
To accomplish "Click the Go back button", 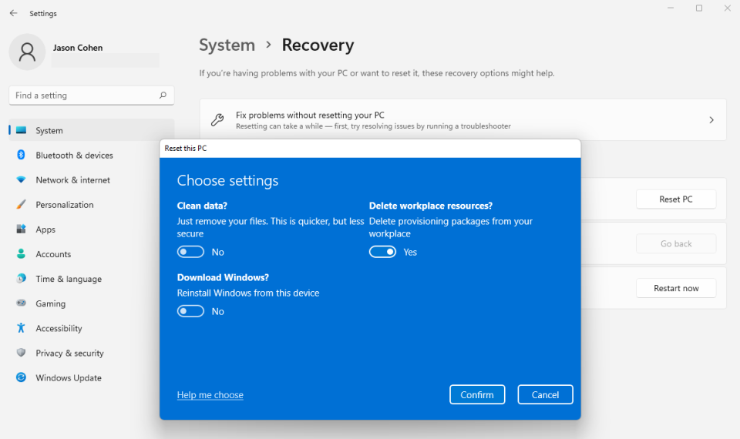I will (x=676, y=244).
